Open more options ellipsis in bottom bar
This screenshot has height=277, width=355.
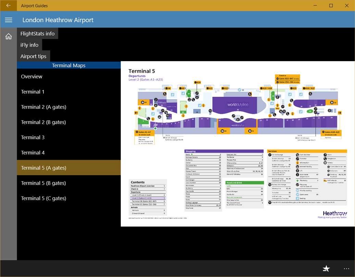(346, 269)
